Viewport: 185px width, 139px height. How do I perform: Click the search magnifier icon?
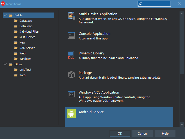140,4
